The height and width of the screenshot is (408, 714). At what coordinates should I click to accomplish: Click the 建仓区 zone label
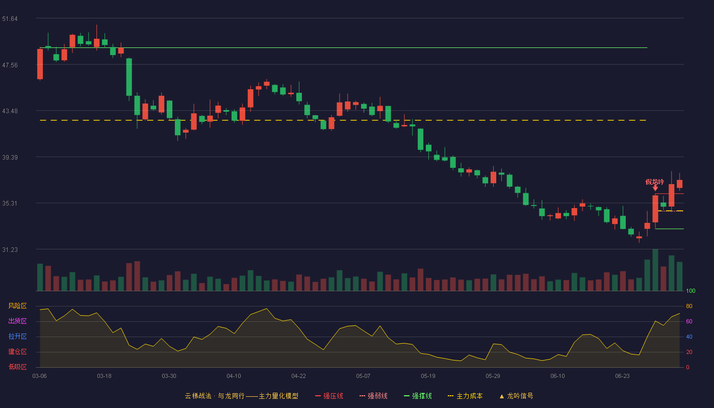17,352
